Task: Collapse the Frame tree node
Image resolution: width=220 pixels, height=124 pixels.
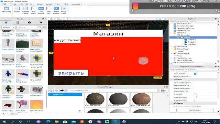Action: (178, 38)
